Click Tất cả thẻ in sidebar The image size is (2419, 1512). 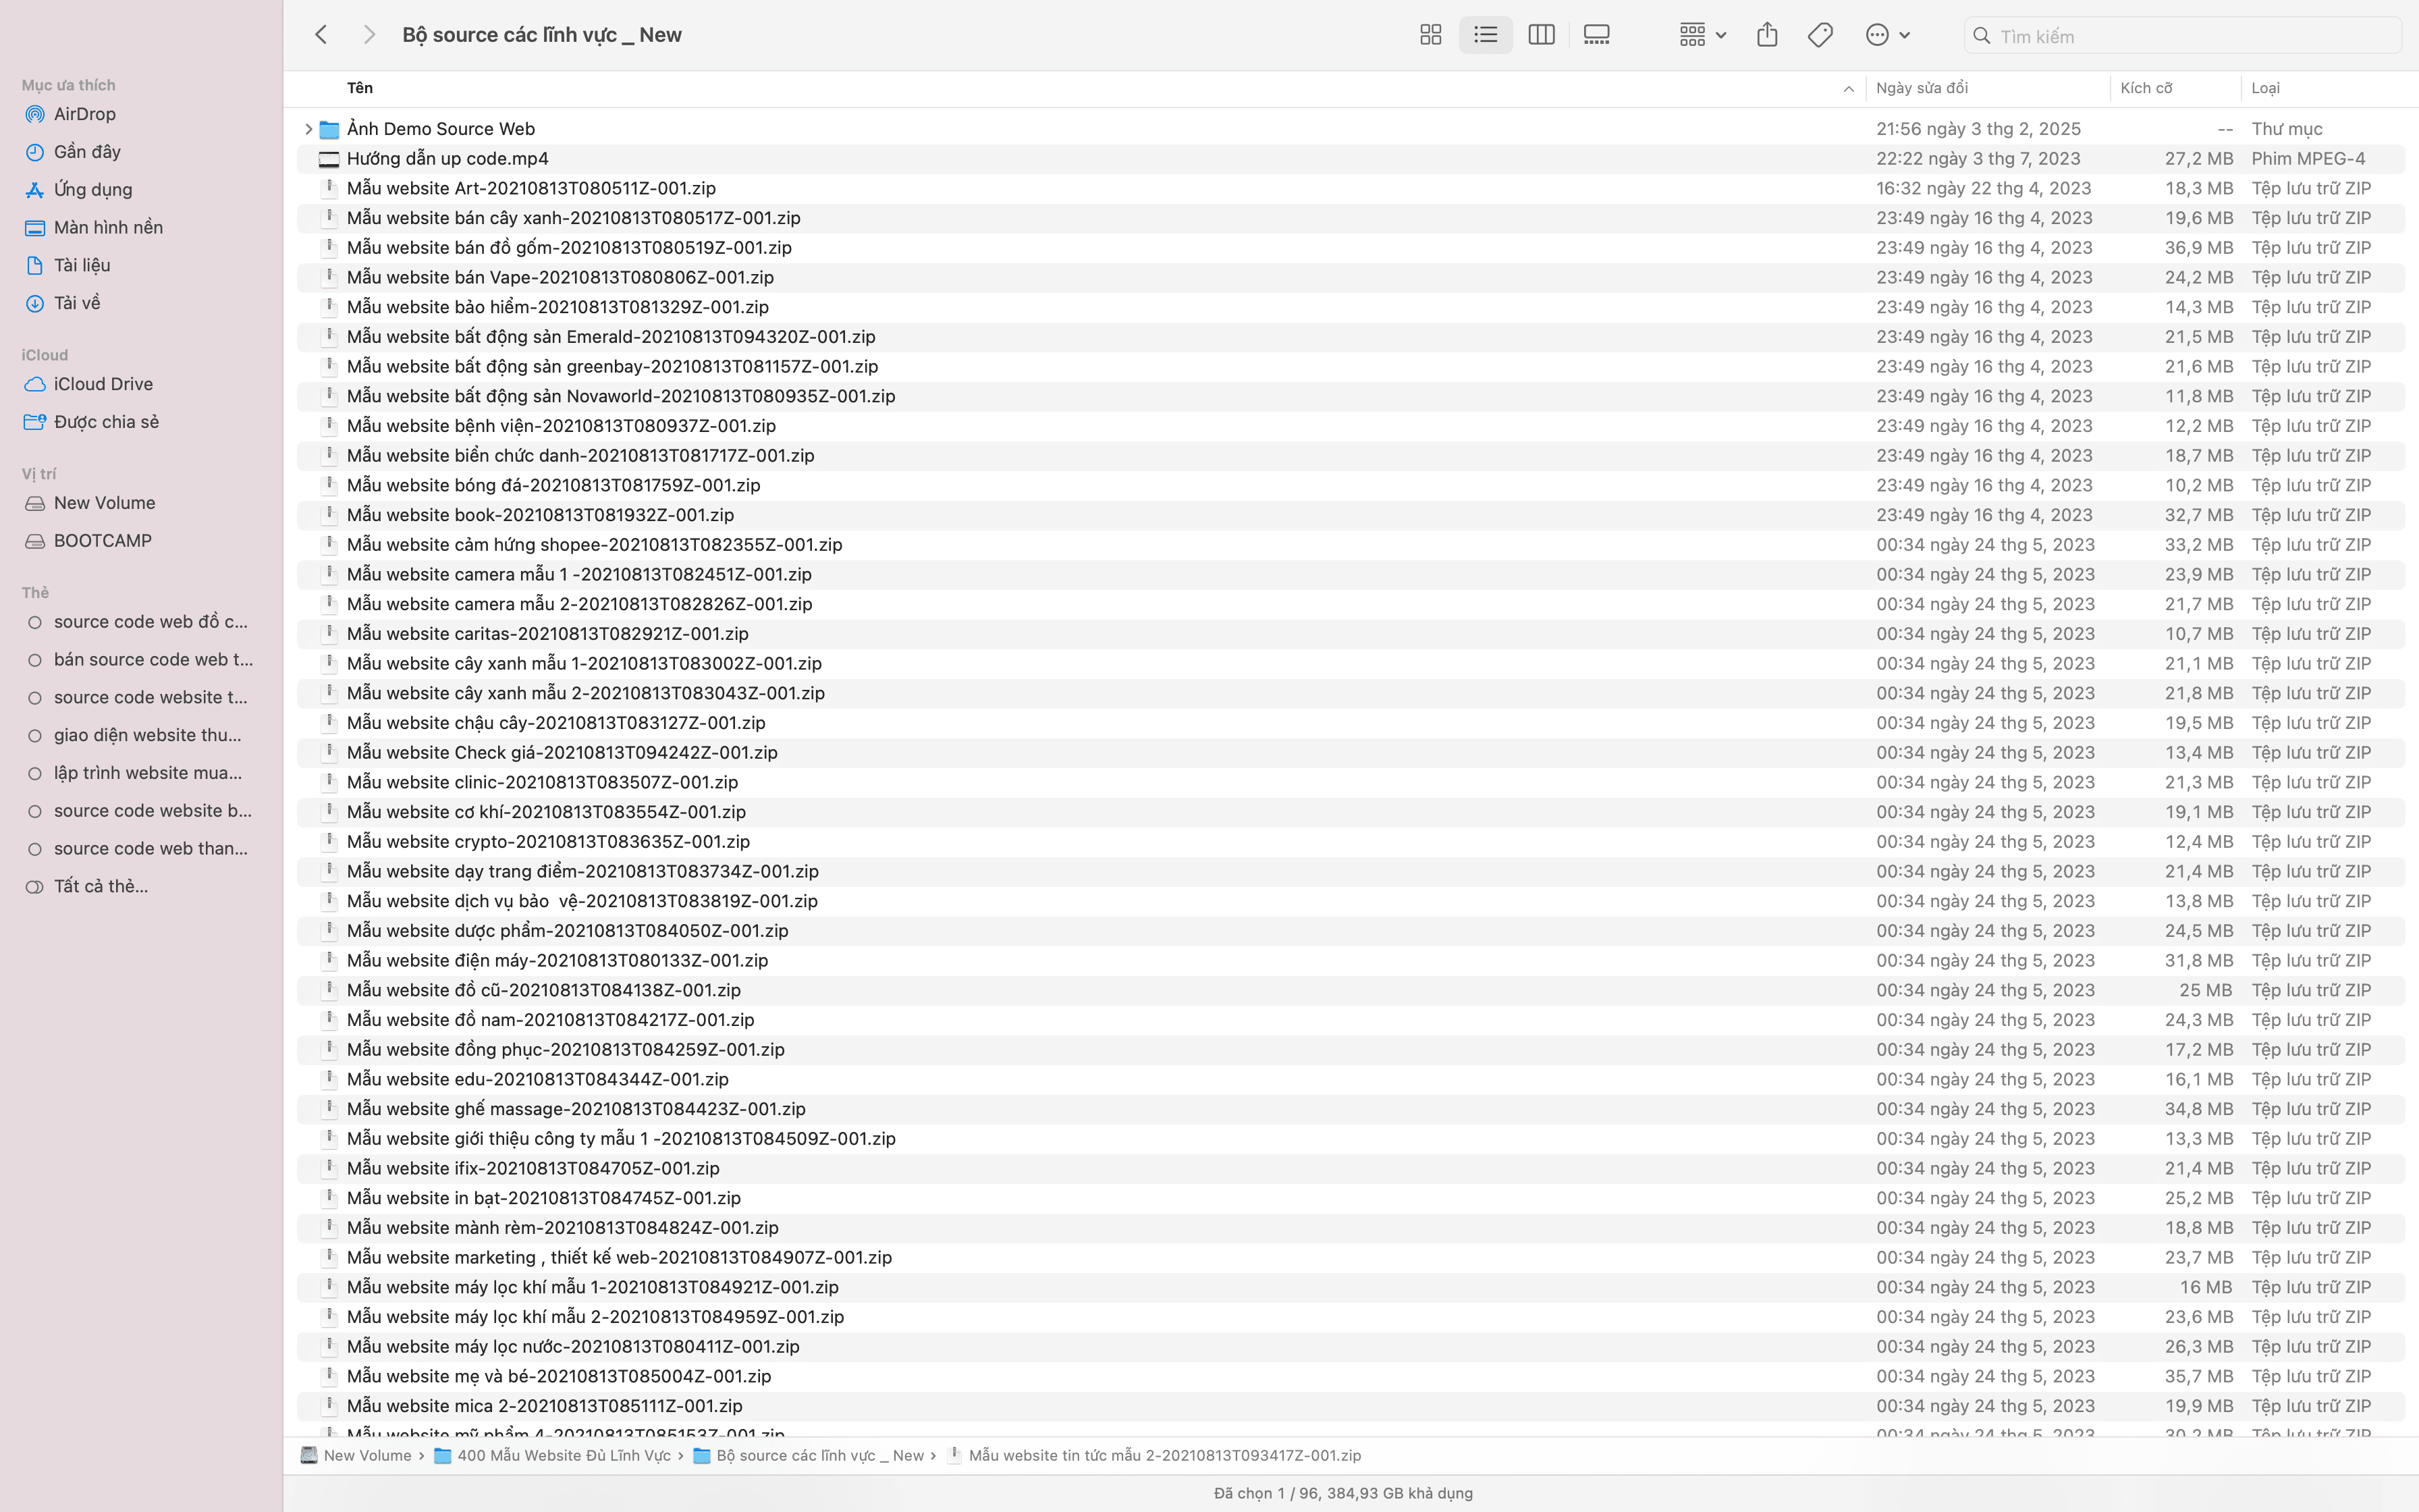[100, 886]
